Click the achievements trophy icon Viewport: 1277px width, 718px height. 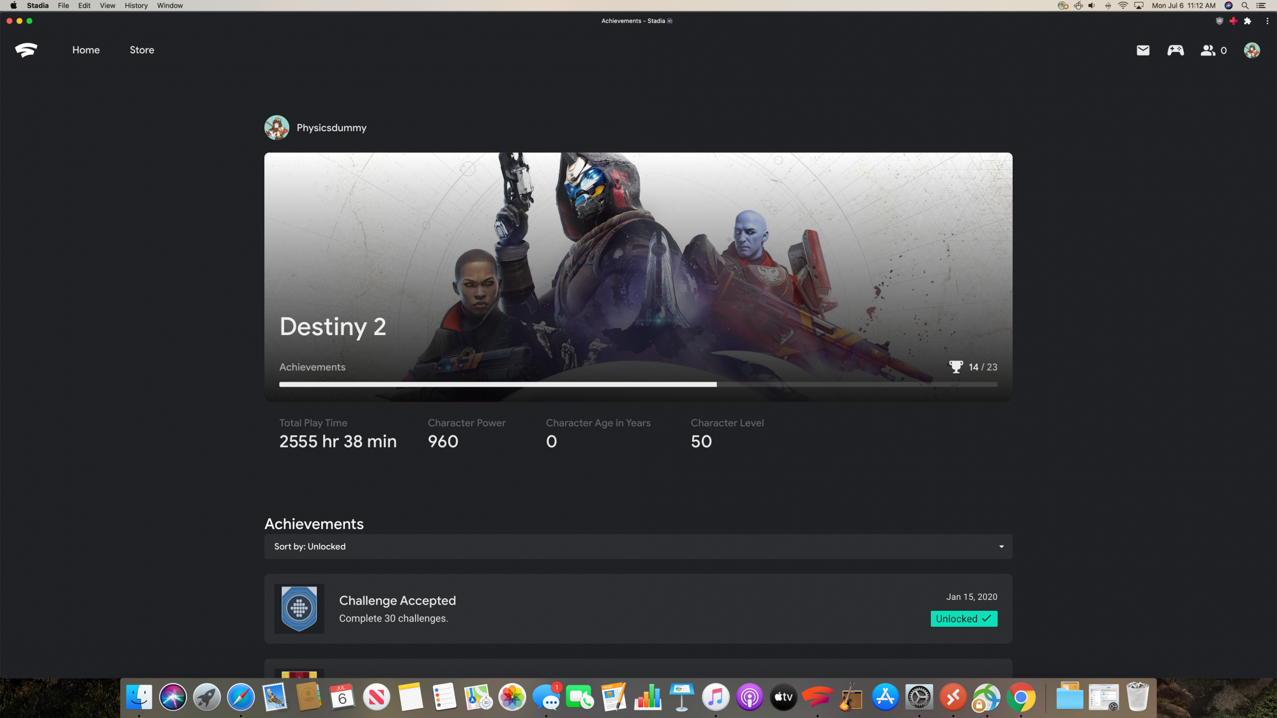[x=955, y=367]
